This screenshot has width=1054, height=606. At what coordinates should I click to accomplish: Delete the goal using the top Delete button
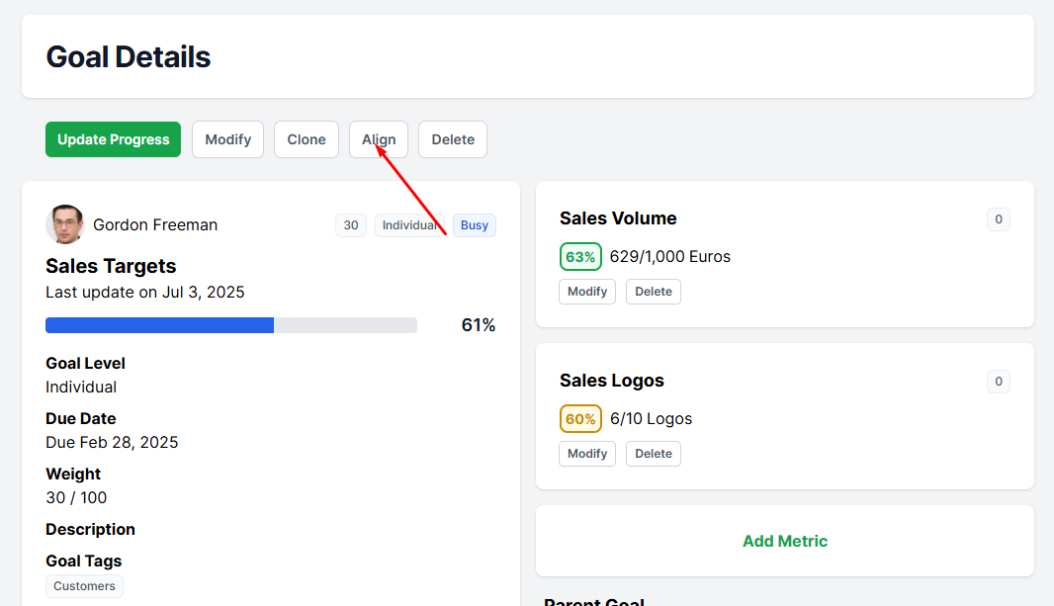(453, 139)
